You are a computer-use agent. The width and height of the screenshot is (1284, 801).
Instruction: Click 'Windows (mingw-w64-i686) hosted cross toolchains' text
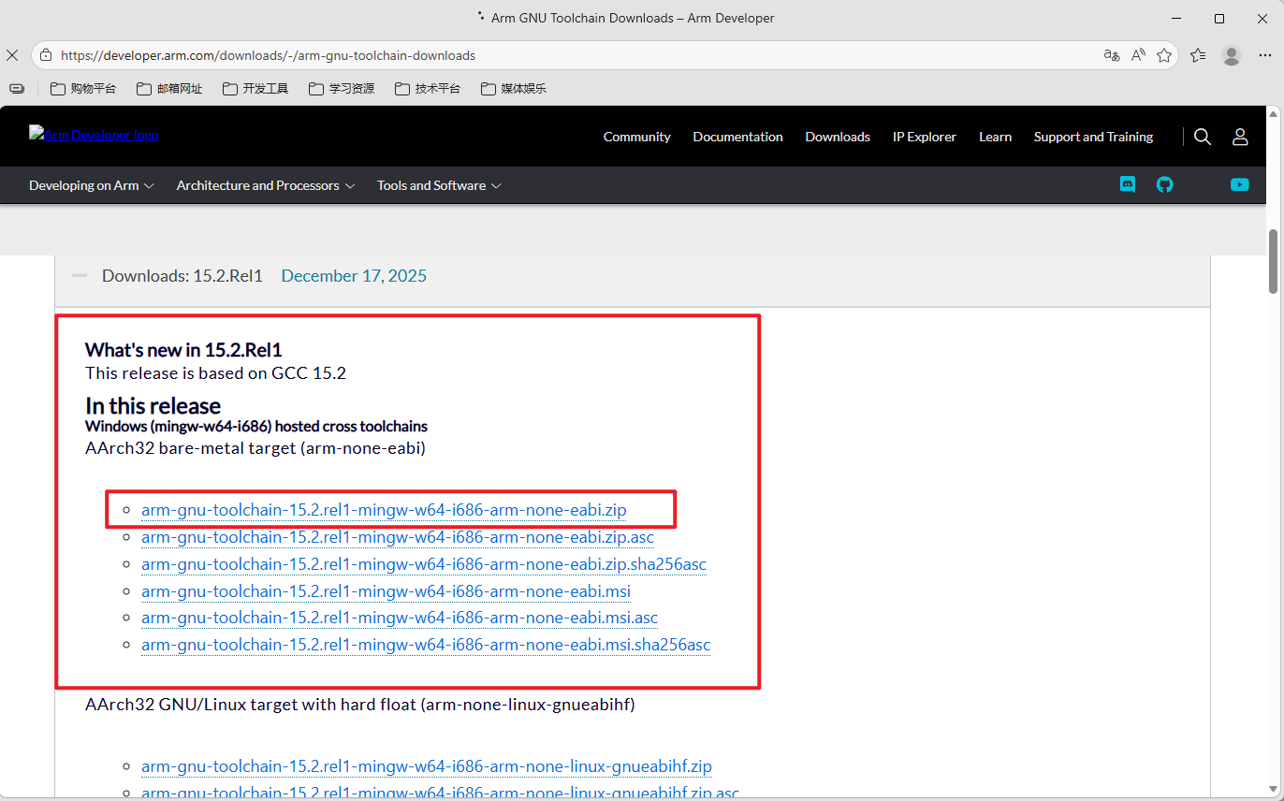tap(256, 427)
